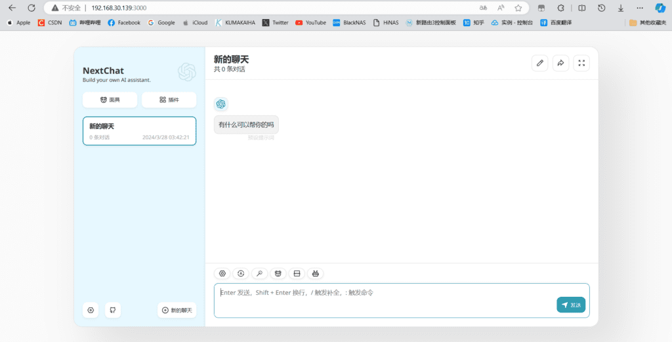The width and height of the screenshot is (672, 342).
Task: Click the auto theme icon in chat toolbar
Action: (x=241, y=273)
